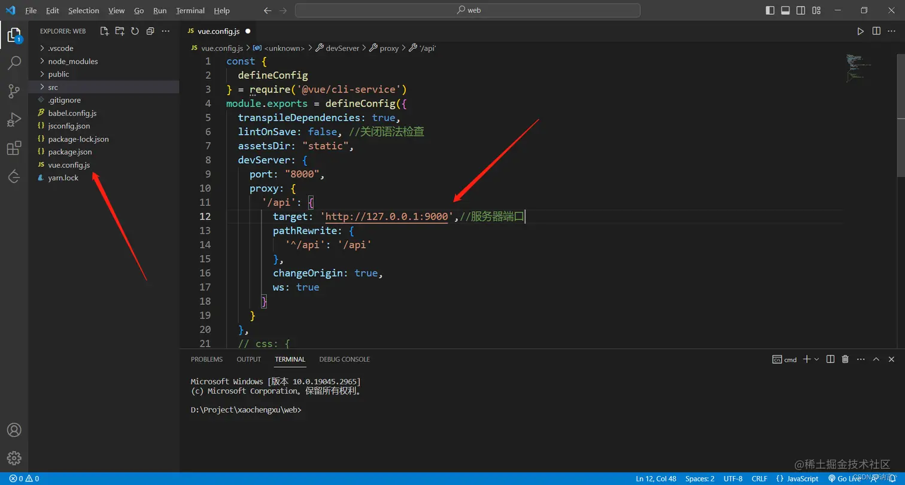This screenshot has height=485, width=905.
Task: Open the terminal launch profile dropdown
Action: [816, 359]
